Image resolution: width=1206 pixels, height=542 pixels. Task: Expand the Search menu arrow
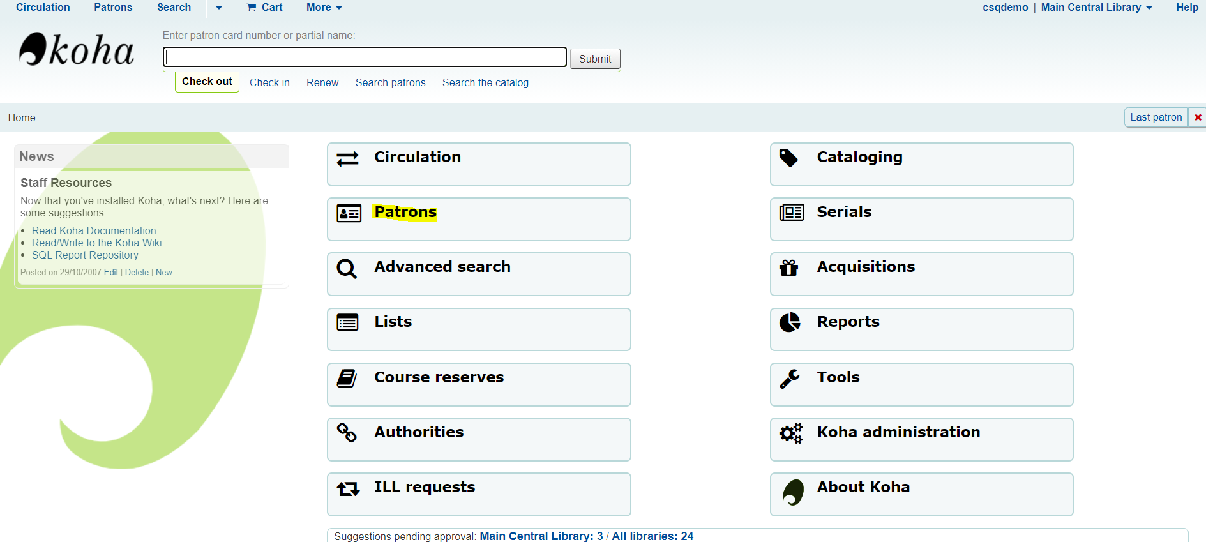coord(219,8)
